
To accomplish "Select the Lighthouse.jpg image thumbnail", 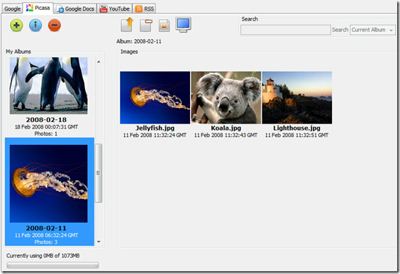I will pos(297,97).
